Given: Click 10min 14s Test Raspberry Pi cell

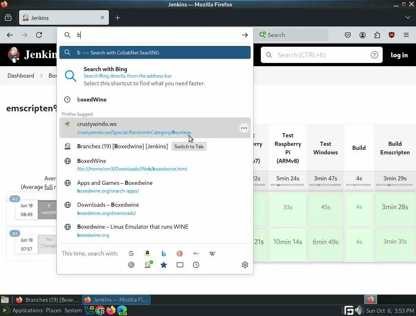Looking at the screenshot, I should click(288, 242).
